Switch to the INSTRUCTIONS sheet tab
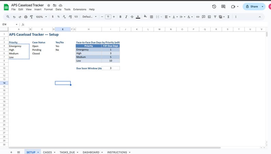The height and width of the screenshot is (154, 271). [117, 152]
